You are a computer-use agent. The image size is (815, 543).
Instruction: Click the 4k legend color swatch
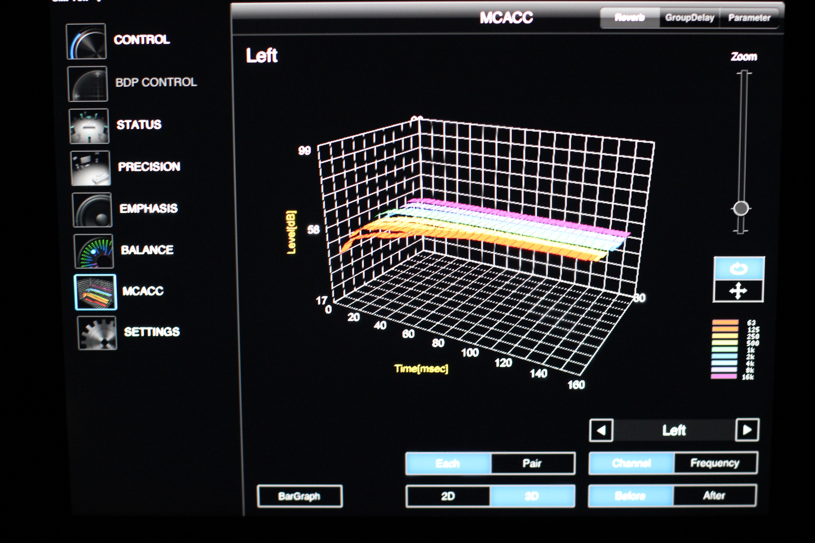pos(724,363)
